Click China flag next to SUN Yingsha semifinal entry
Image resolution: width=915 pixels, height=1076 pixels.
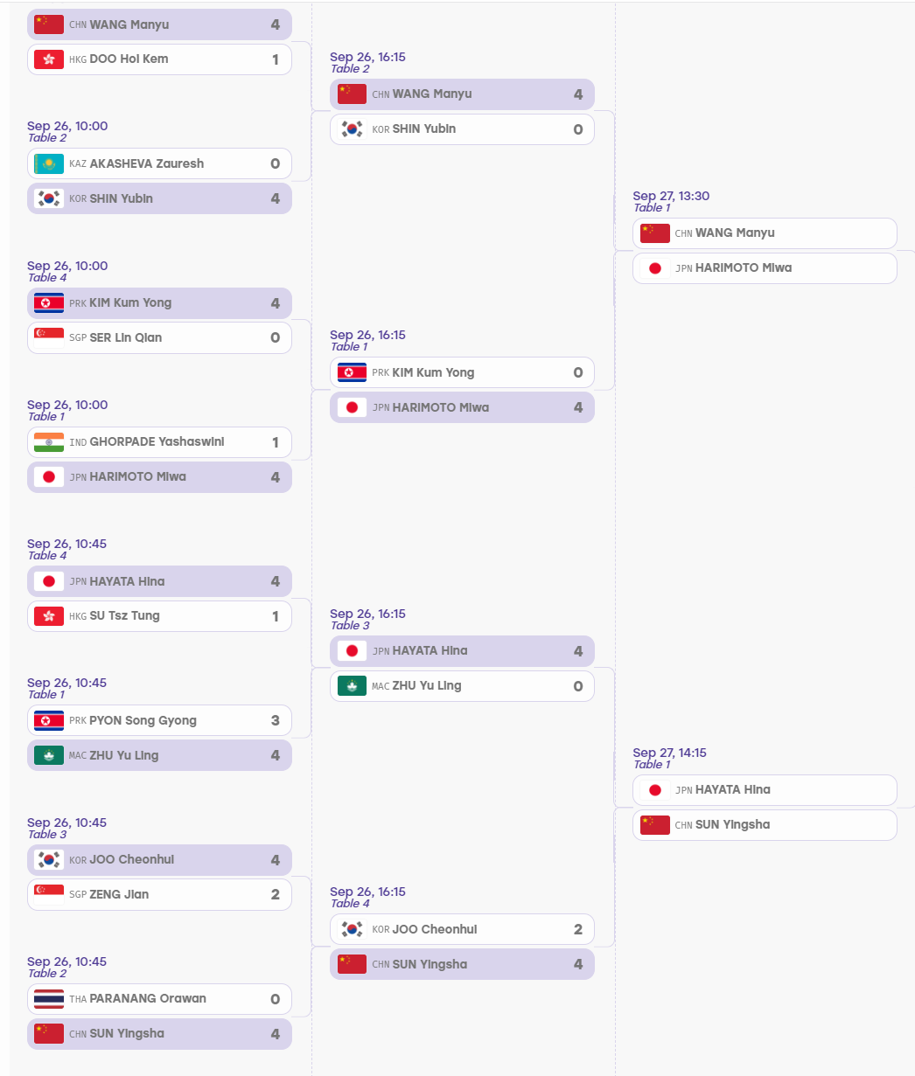[655, 825]
